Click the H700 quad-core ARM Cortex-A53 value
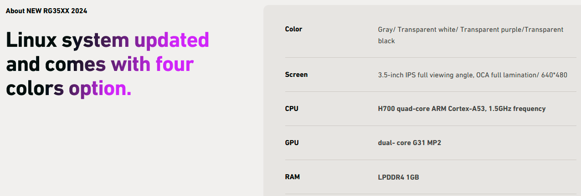Image resolution: width=581 pixels, height=196 pixels. pos(430,109)
